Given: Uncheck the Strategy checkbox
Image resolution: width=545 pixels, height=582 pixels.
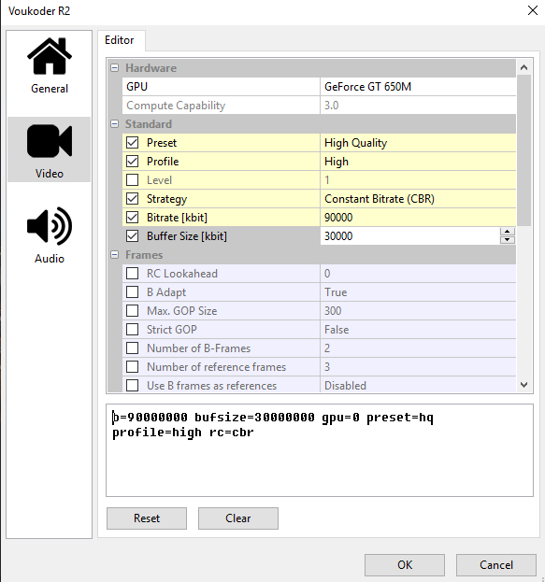Looking at the screenshot, I should coord(132,199).
